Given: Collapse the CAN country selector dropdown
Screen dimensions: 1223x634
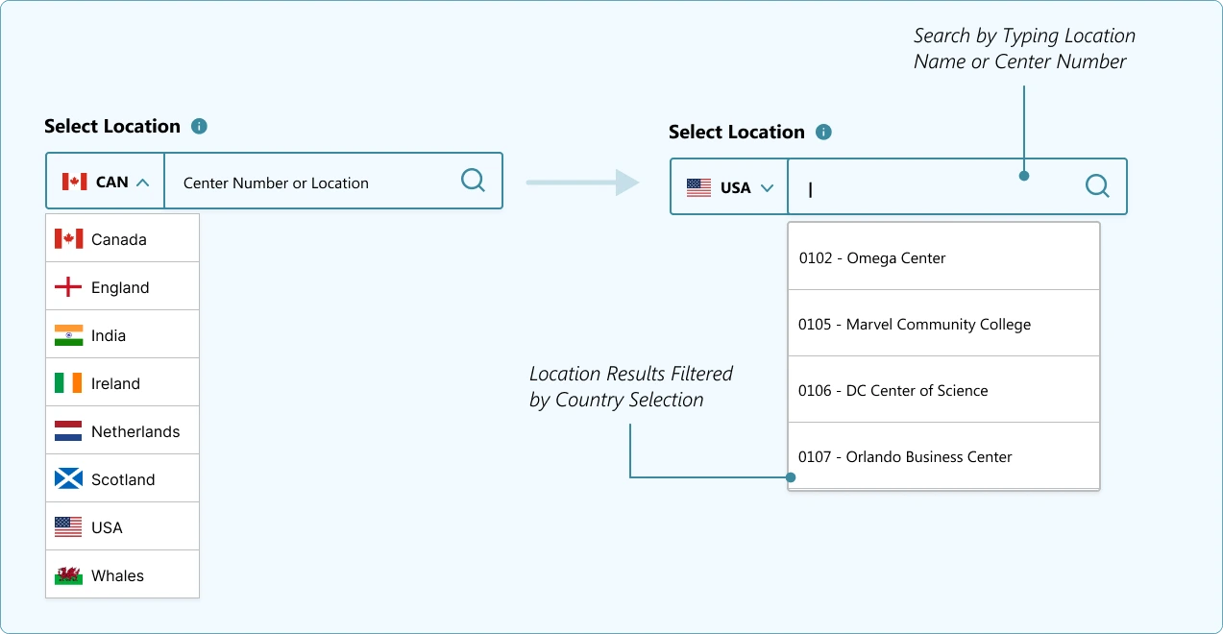Looking at the screenshot, I should tap(105, 181).
